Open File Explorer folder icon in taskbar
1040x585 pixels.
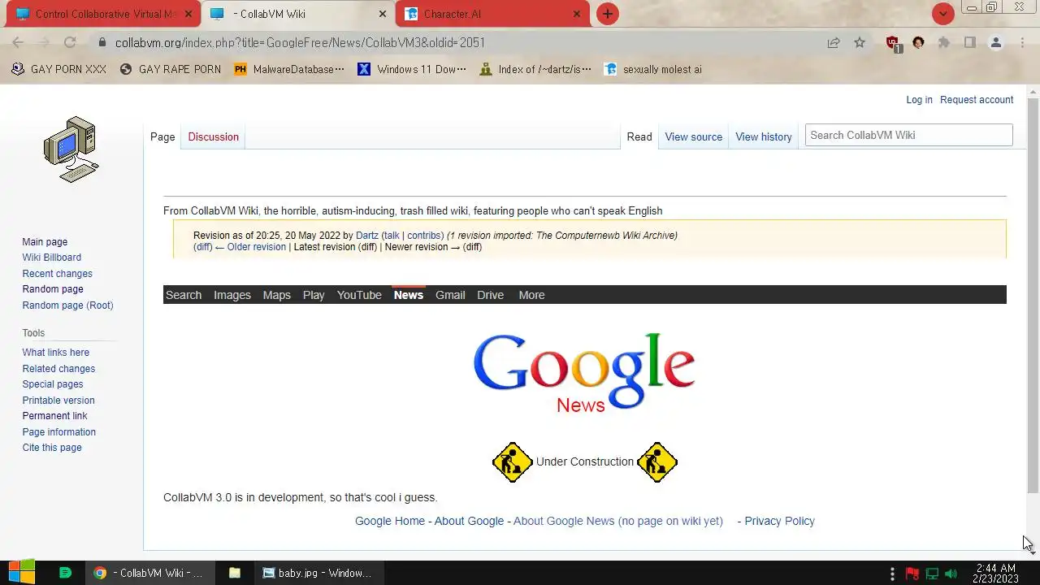tap(234, 573)
